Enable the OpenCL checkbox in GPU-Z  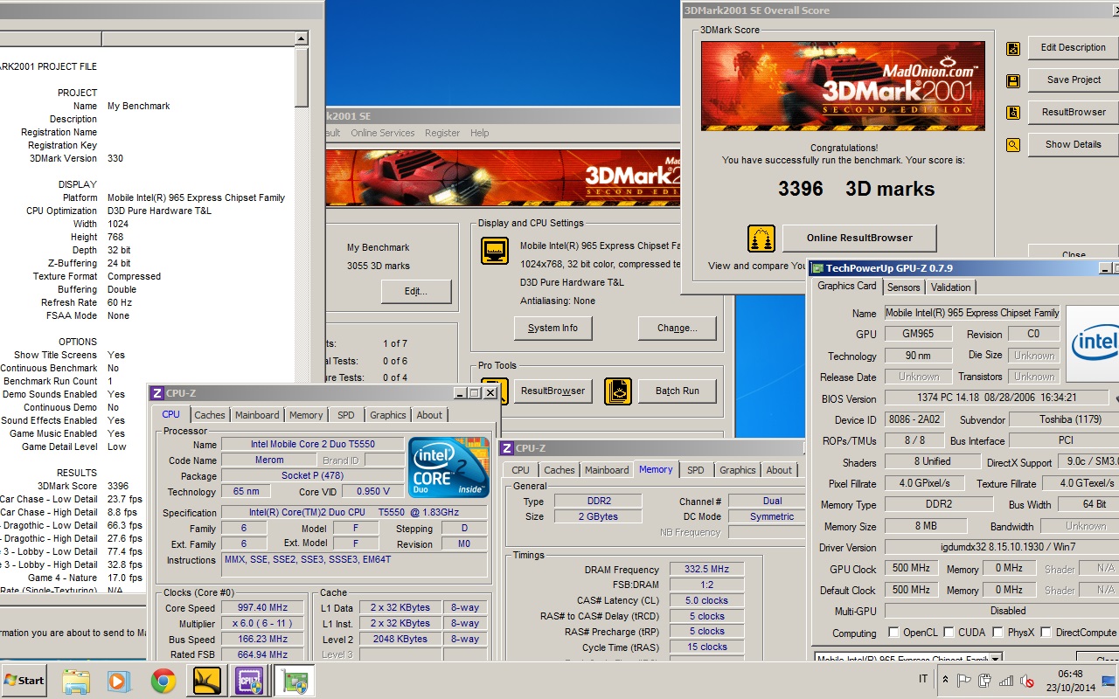(x=893, y=633)
